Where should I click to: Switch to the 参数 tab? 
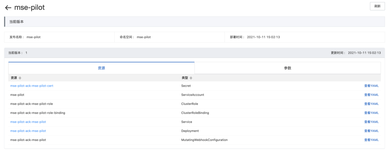click(x=287, y=68)
